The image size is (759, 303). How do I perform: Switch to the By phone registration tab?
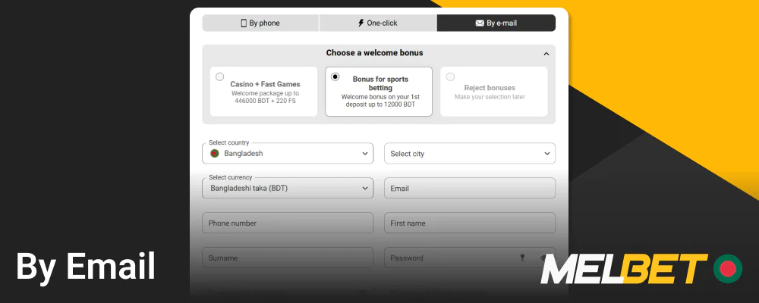(x=260, y=23)
